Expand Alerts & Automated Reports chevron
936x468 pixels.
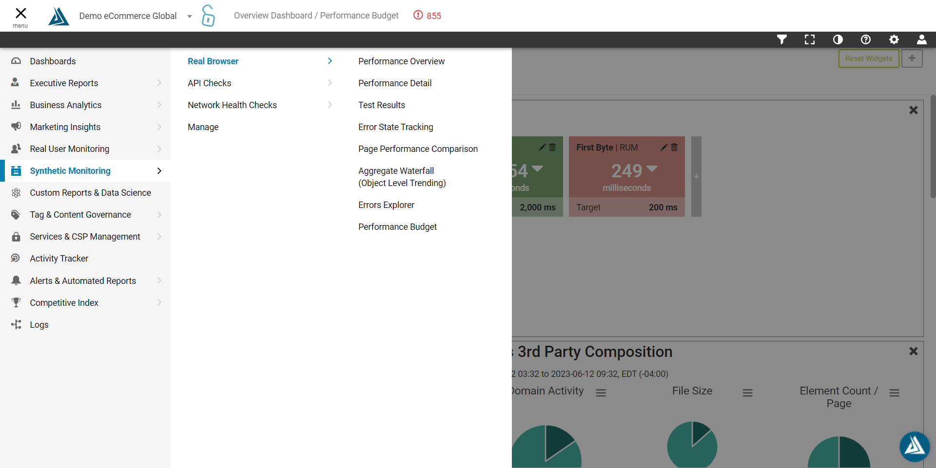[159, 281]
